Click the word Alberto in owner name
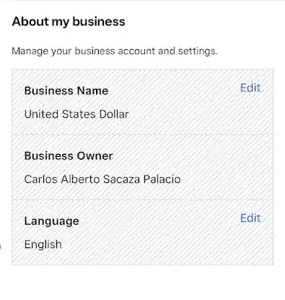Screen dimensions: 285x300 tap(80, 179)
